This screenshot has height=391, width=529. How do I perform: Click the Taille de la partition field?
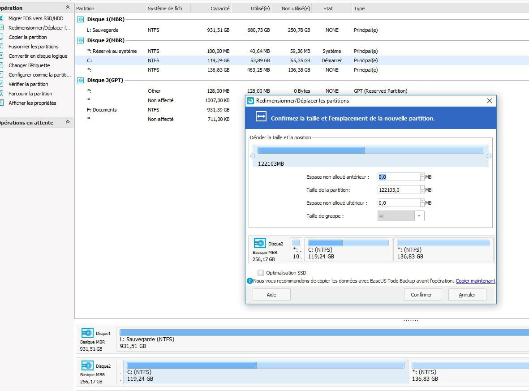(x=398, y=190)
